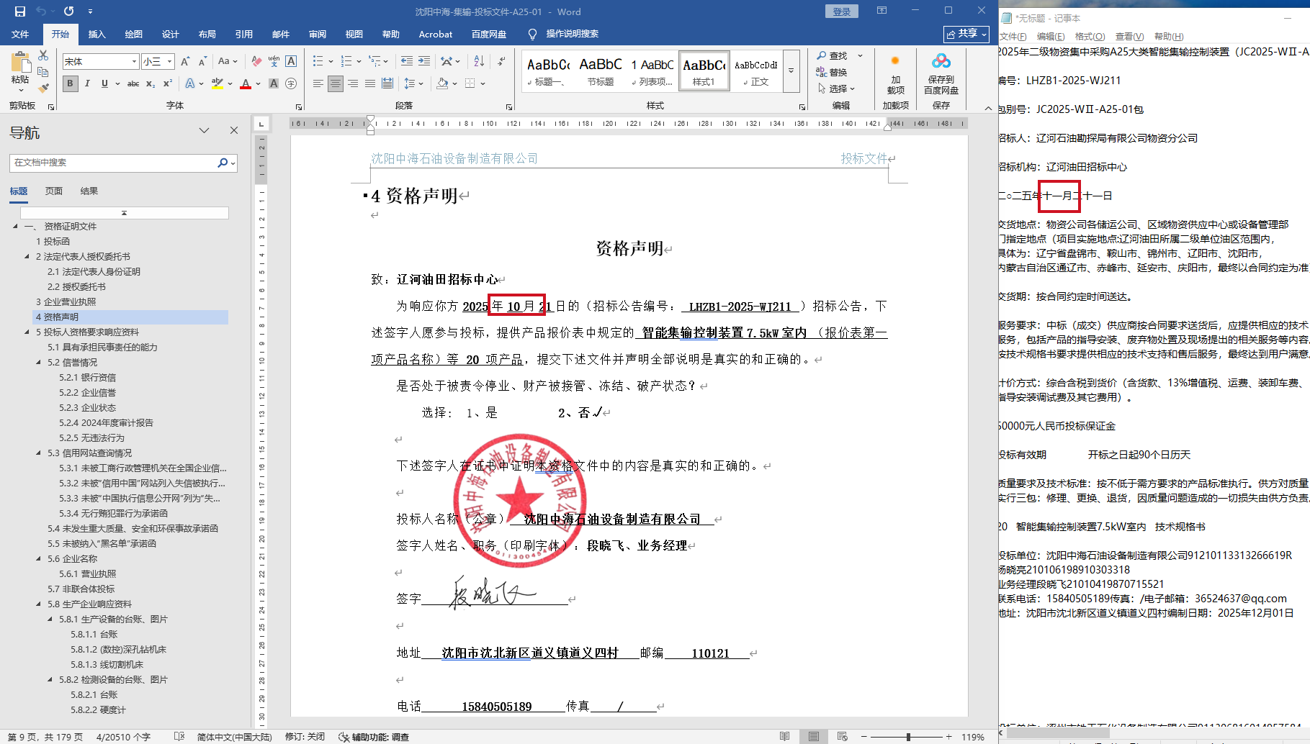Click the Decrease Indent icon
Viewport: 1310px width, 744px height.
click(x=407, y=62)
